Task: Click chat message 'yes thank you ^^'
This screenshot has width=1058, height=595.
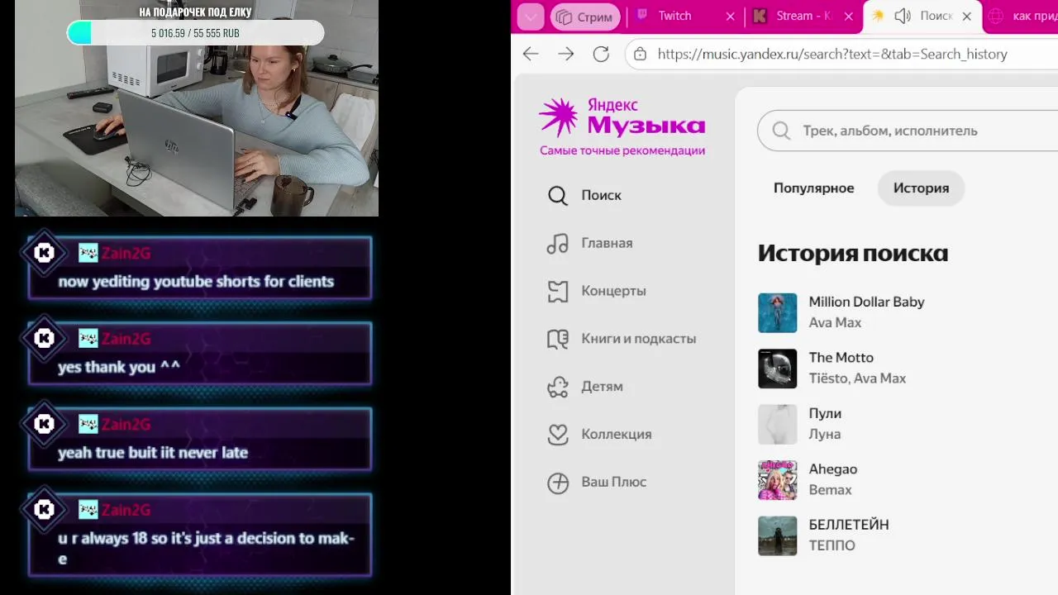Action: [118, 367]
